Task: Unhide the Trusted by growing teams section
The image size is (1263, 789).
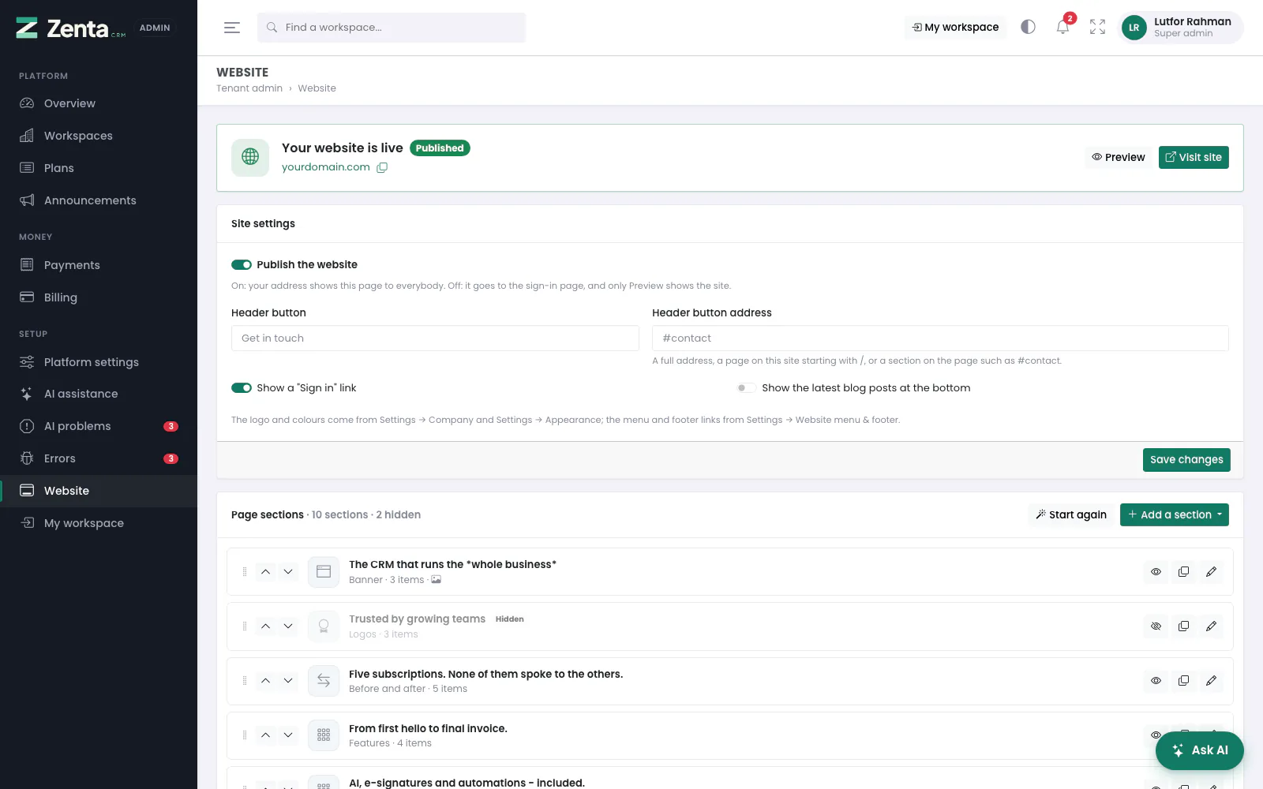Action: pyautogui.click(x=1156, y=626)
